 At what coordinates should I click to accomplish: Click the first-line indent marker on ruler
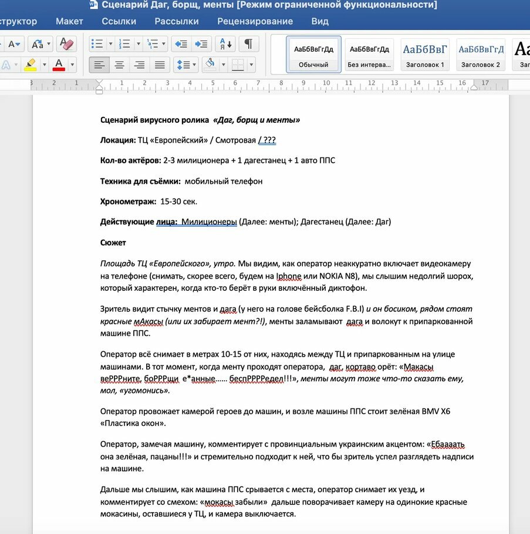[x=99, y=82]
